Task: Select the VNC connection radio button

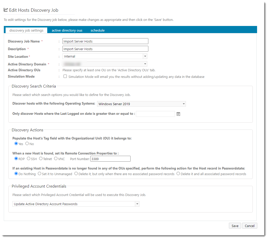Action: tap(56, 159)
